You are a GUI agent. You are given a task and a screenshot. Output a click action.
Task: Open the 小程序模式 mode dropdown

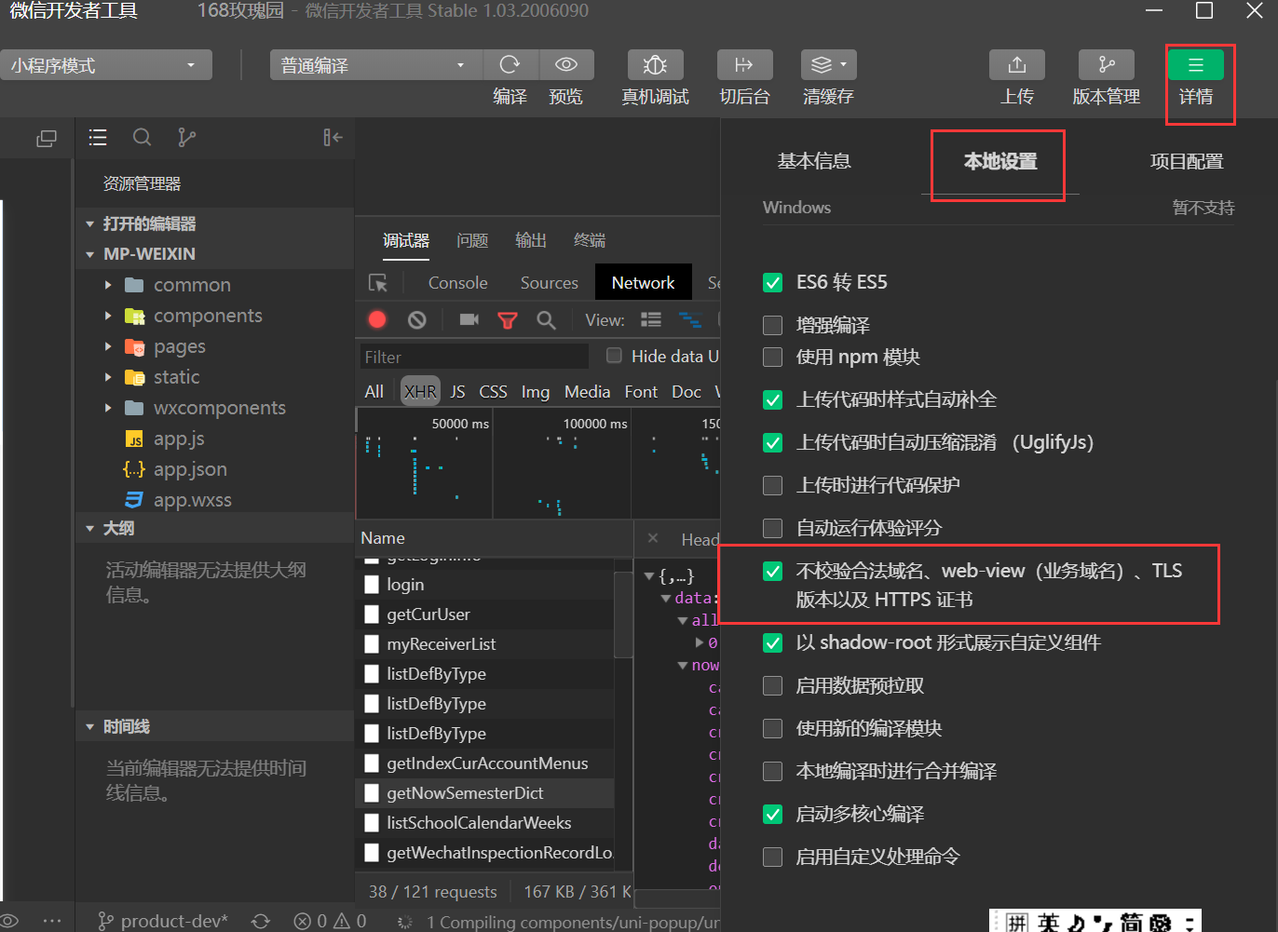(105, 64)
